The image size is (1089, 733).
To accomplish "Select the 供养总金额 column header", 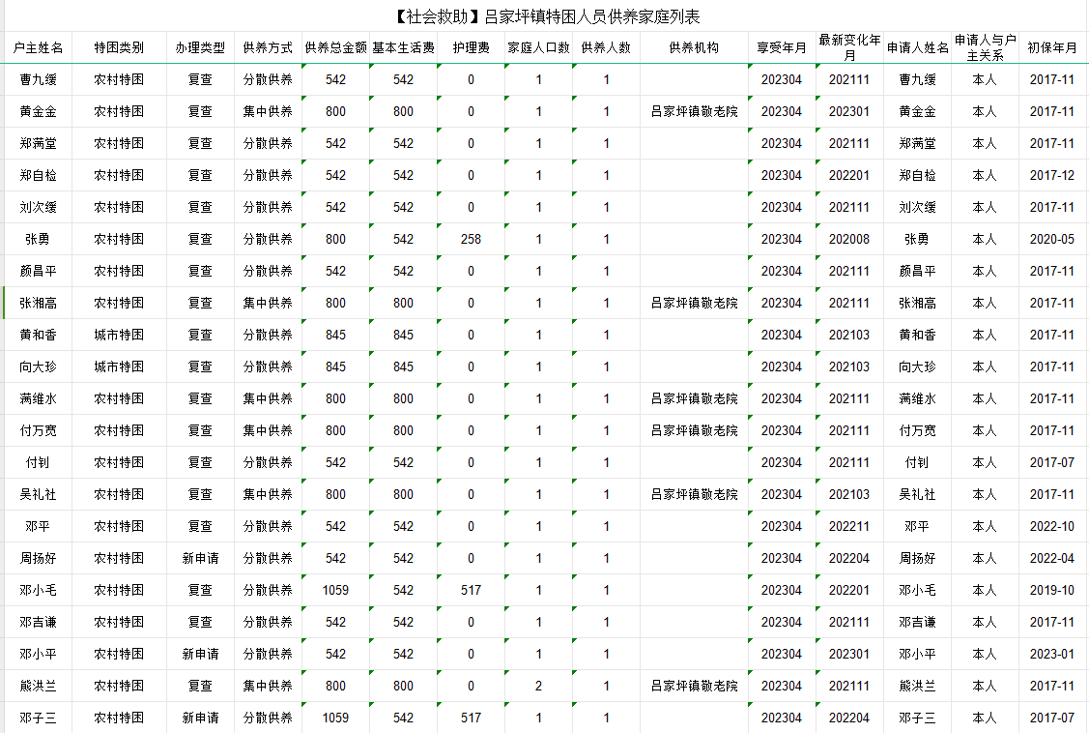I will pyautogui.click(x=335, y=47).
